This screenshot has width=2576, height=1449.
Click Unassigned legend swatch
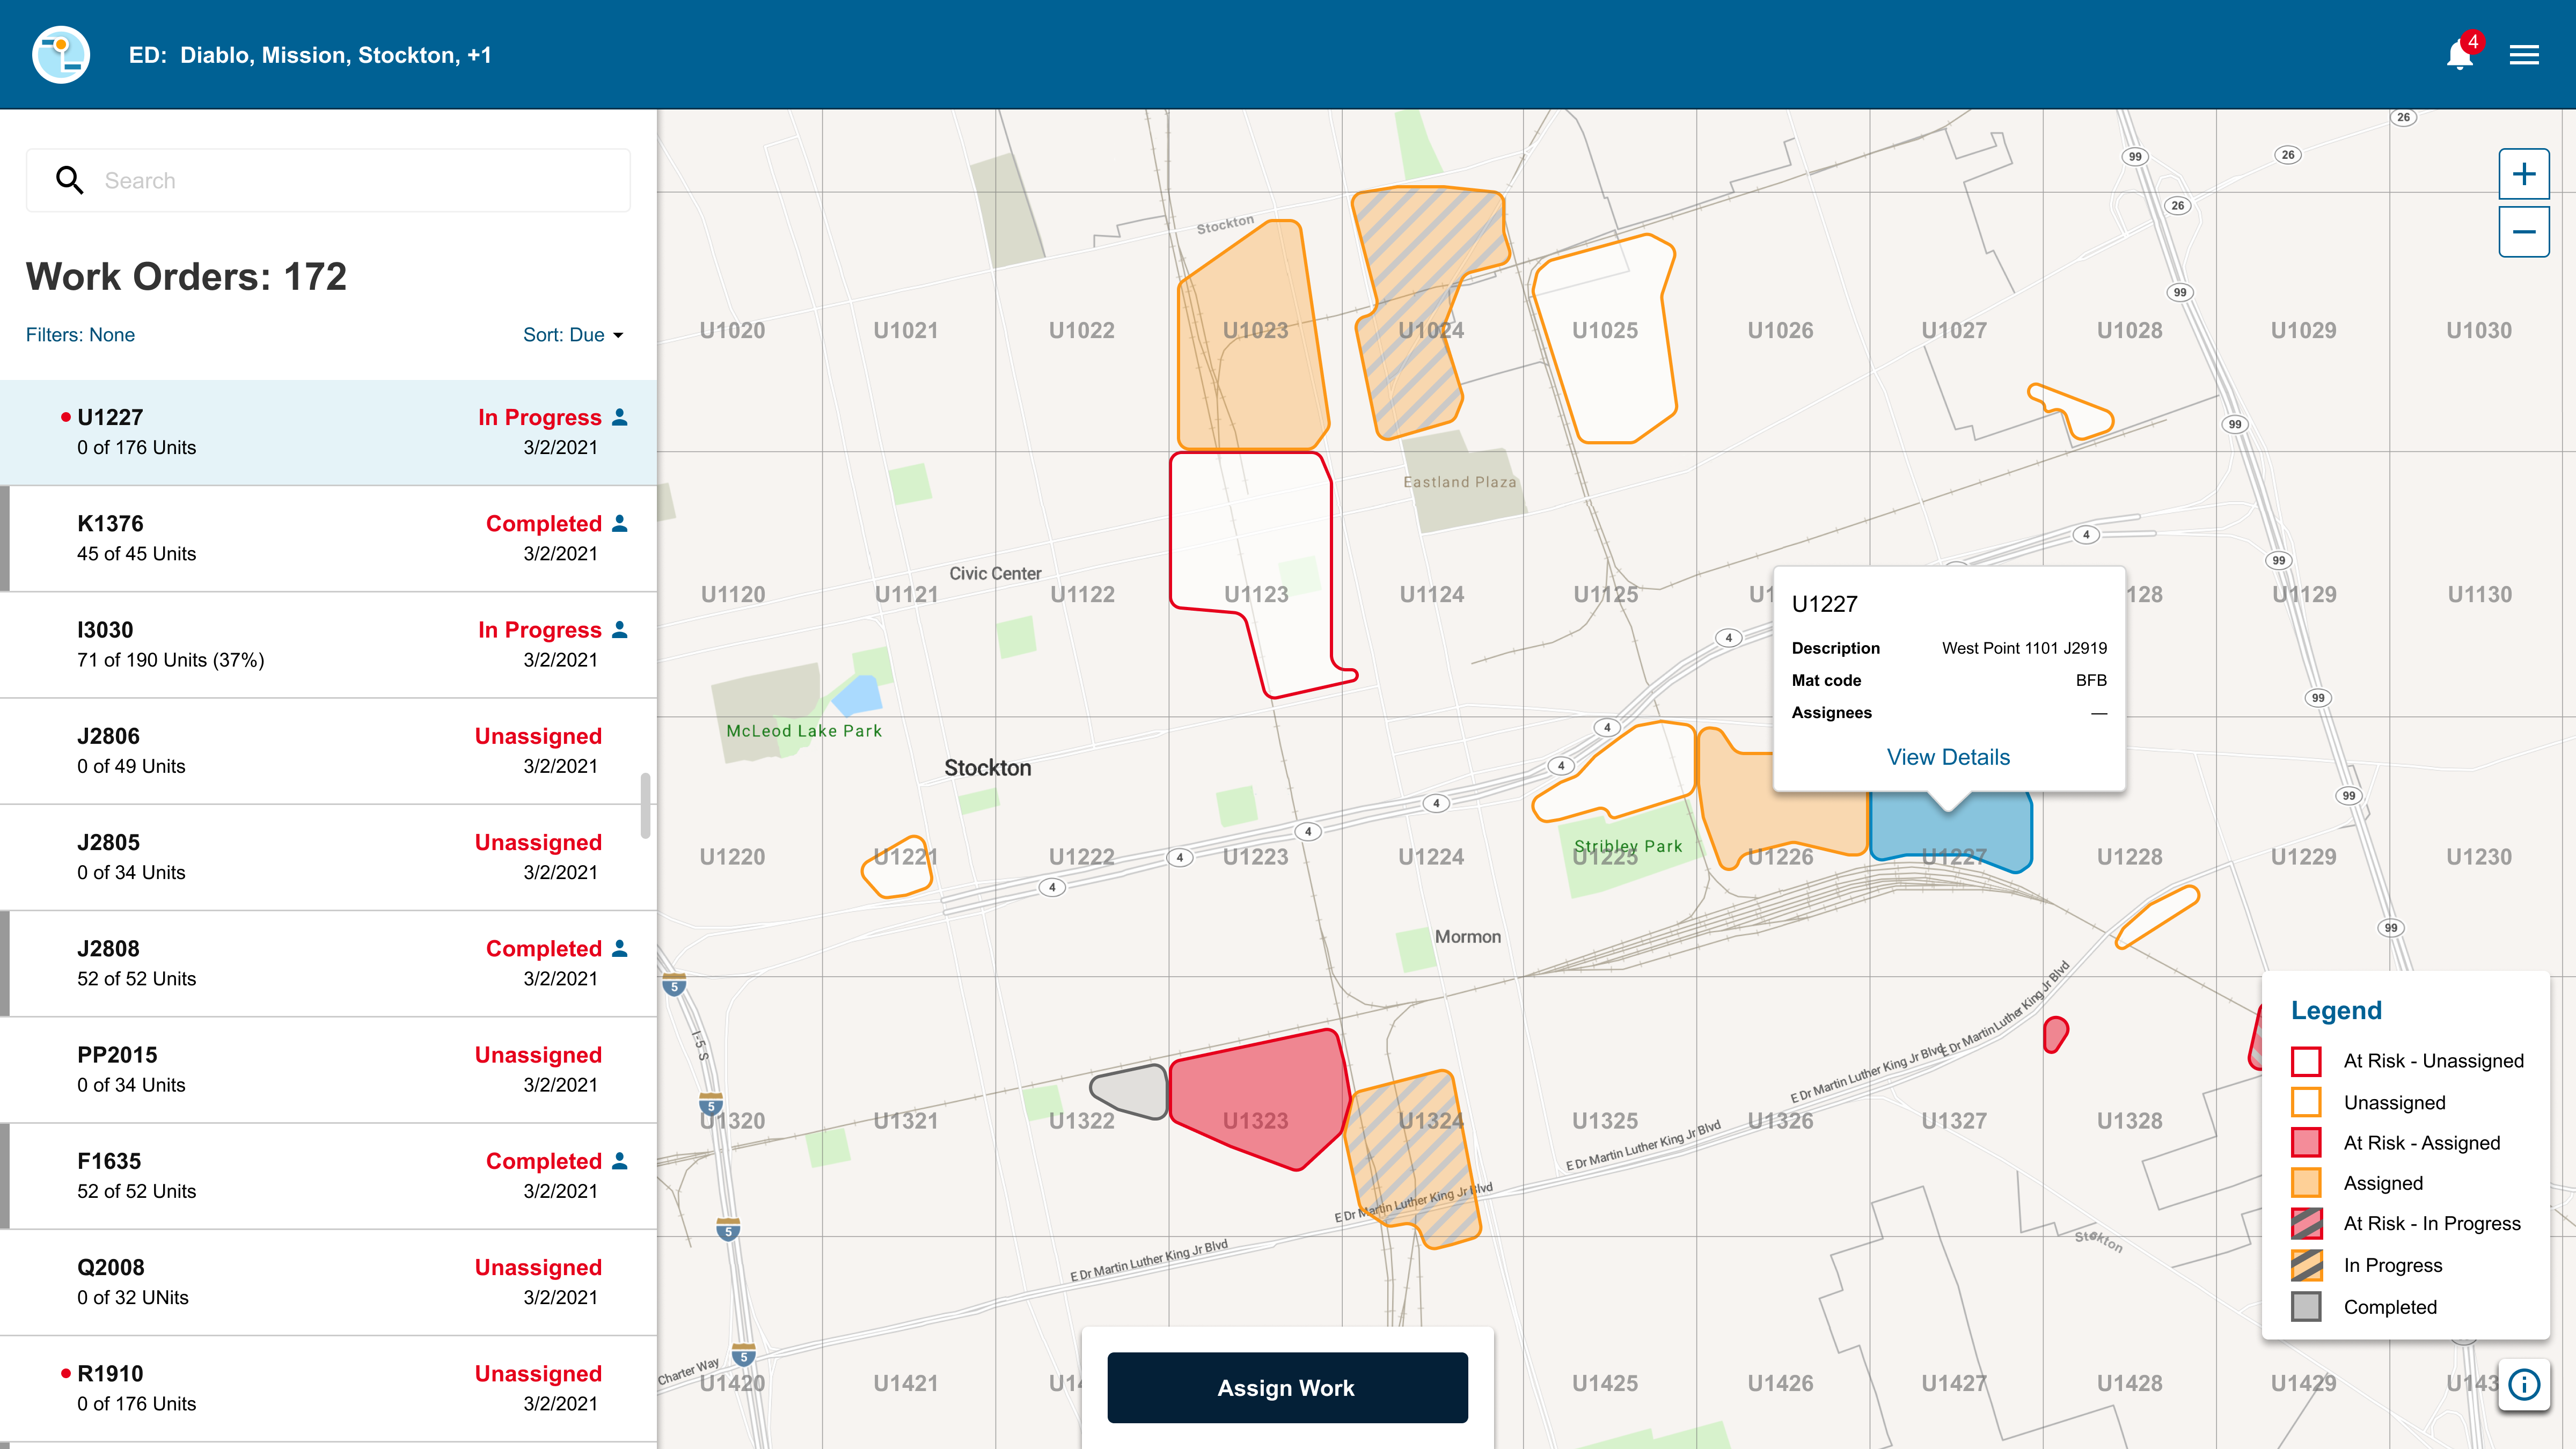[x=2306, y=1102]
